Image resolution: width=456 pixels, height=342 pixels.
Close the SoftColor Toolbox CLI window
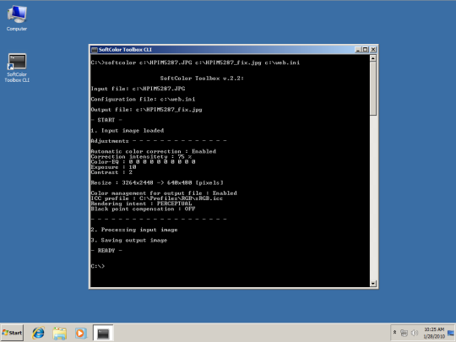(373, 50)
